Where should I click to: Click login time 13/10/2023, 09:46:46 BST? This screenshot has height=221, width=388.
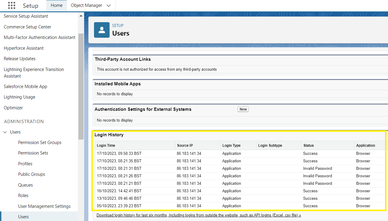(x=119, y=199)
